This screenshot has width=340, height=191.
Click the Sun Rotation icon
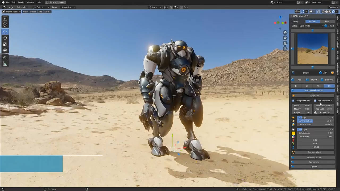tap(293, 124)
